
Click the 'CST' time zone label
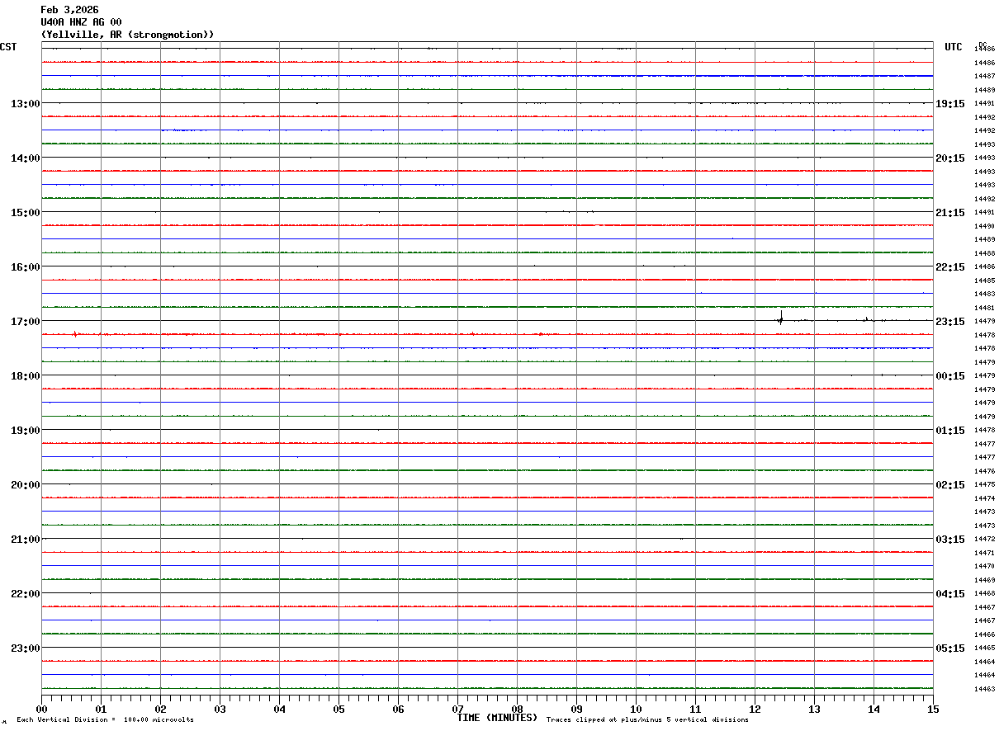(x=8, y=47)
